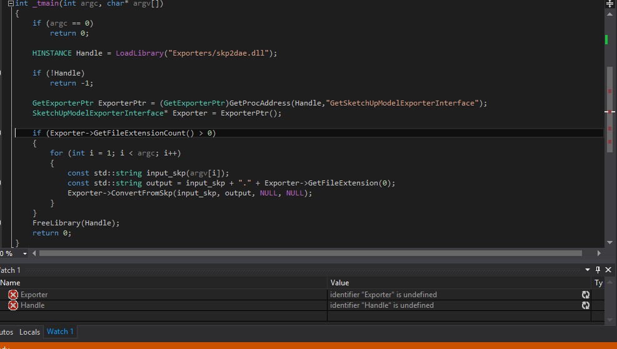Click the empty watch row to add item
Screen dimensions: 617x349
pos(163,316)
